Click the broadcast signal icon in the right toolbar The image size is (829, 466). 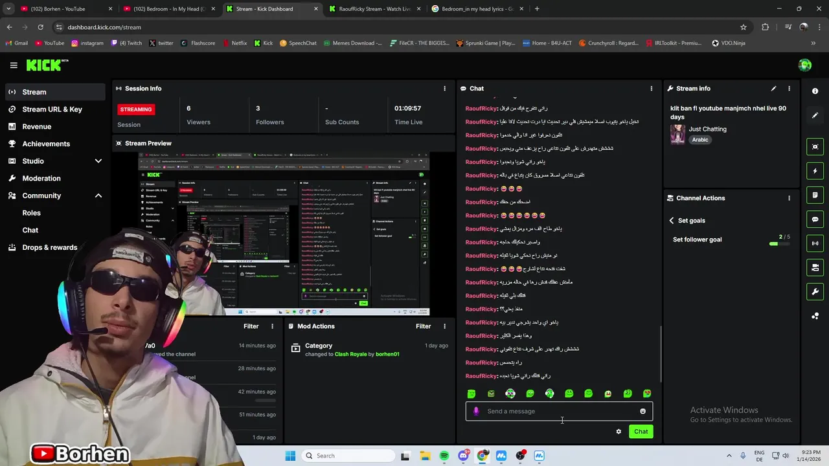click(x=815, y=243)
